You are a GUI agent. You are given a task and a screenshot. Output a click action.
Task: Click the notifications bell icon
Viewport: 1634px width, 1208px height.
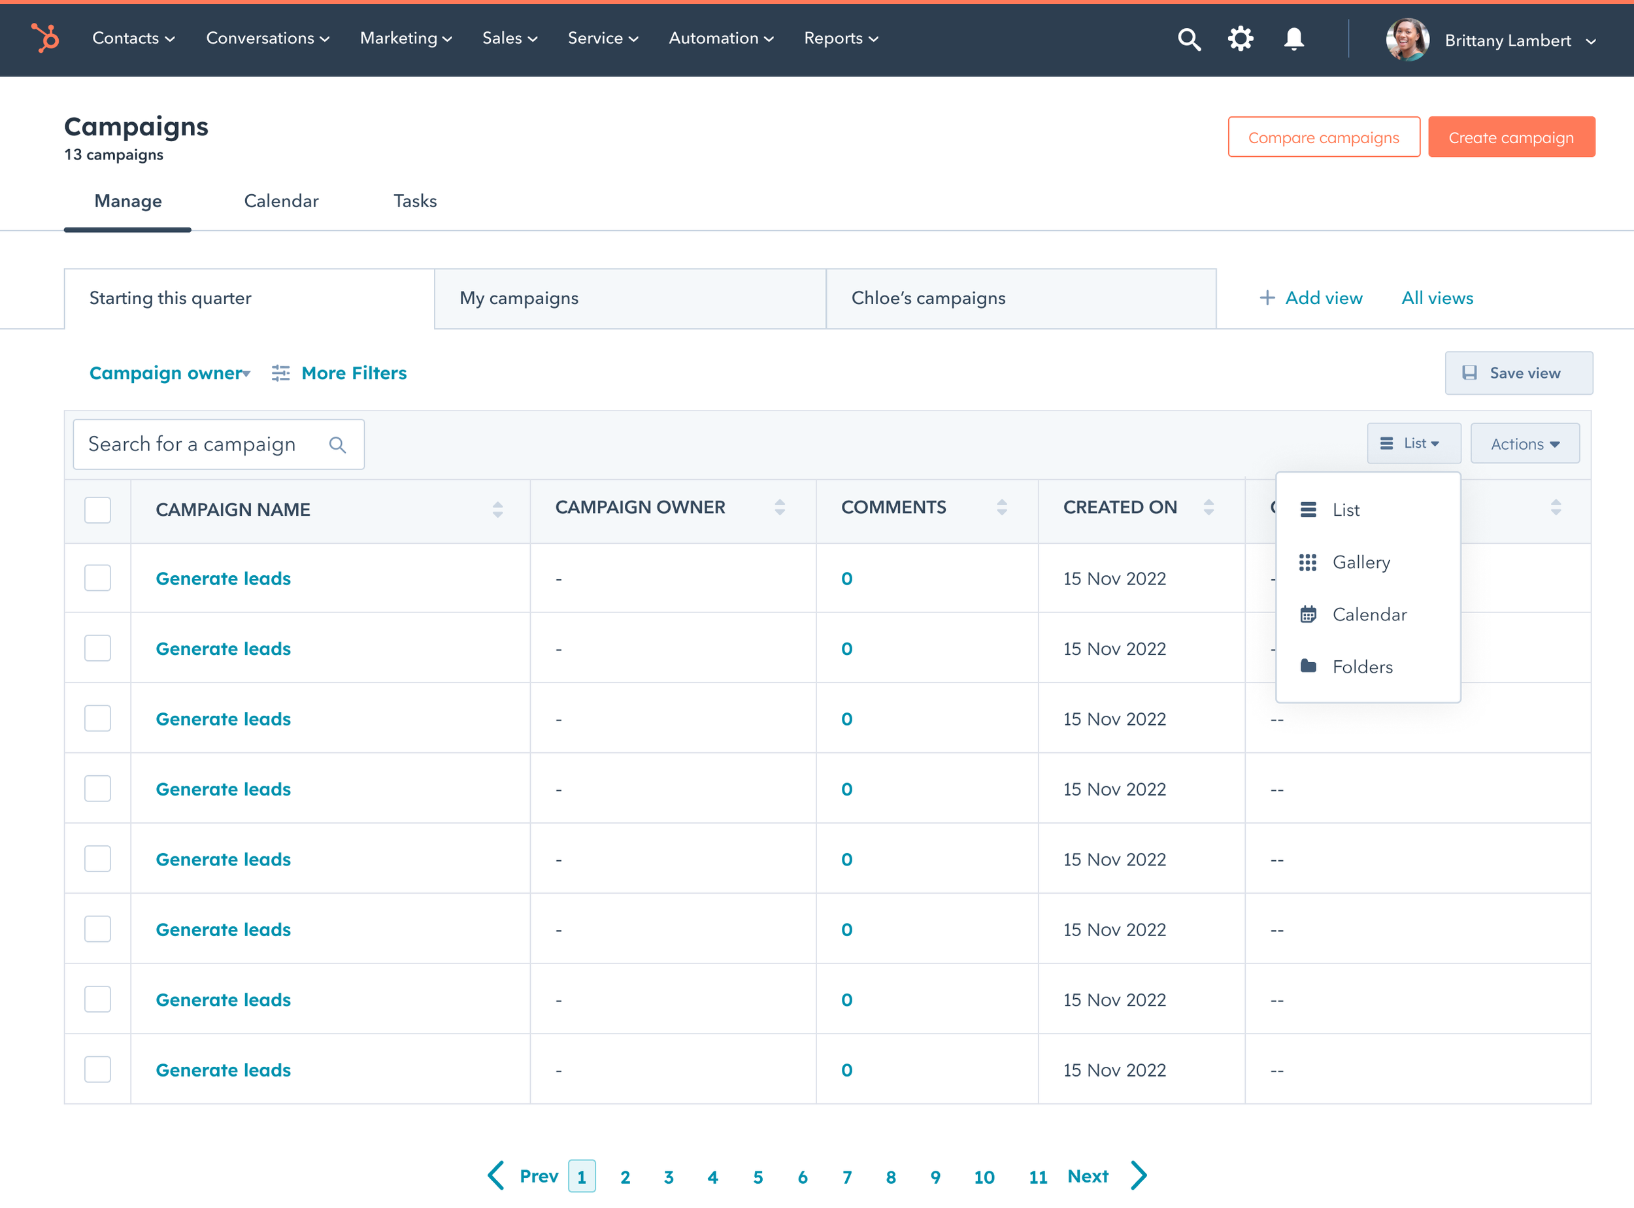pos(1293,39)
